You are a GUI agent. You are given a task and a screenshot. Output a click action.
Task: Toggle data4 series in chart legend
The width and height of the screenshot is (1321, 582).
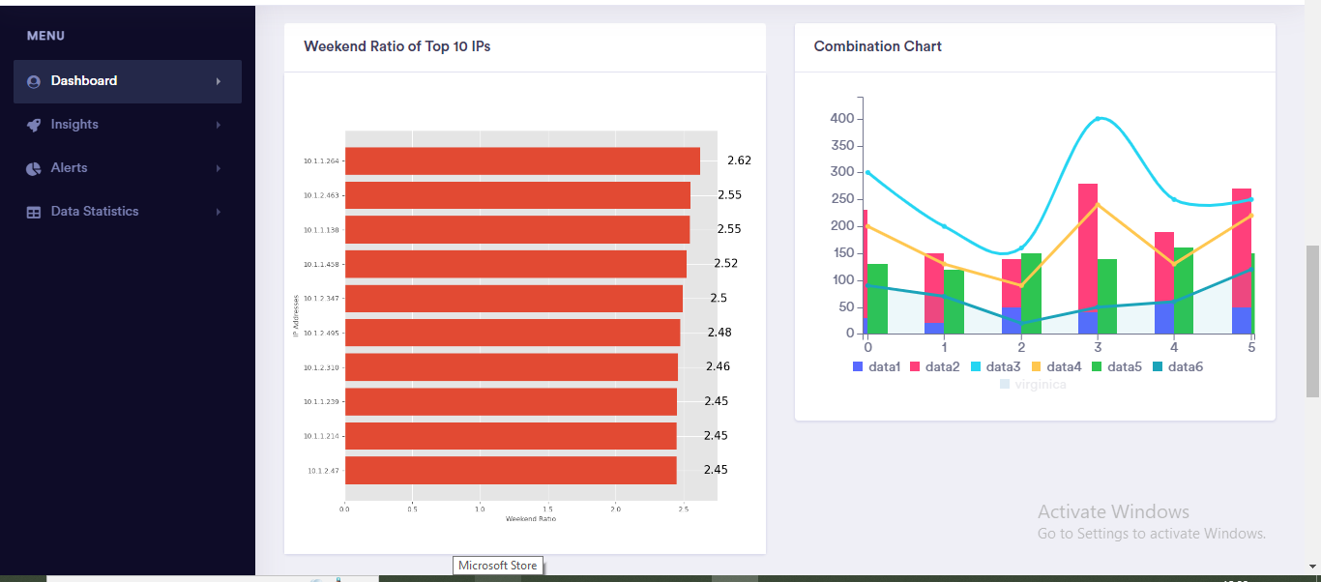(1056, 367)
